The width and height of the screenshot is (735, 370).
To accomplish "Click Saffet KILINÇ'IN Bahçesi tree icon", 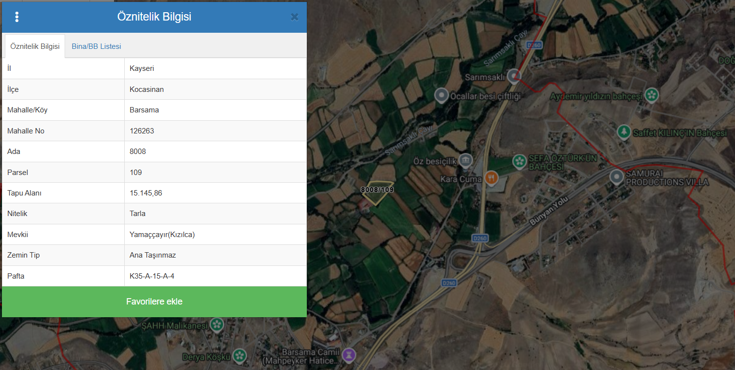I will point(623,131).
